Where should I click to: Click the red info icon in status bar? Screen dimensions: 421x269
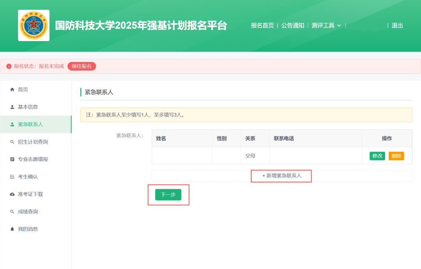tap(9, 66)
